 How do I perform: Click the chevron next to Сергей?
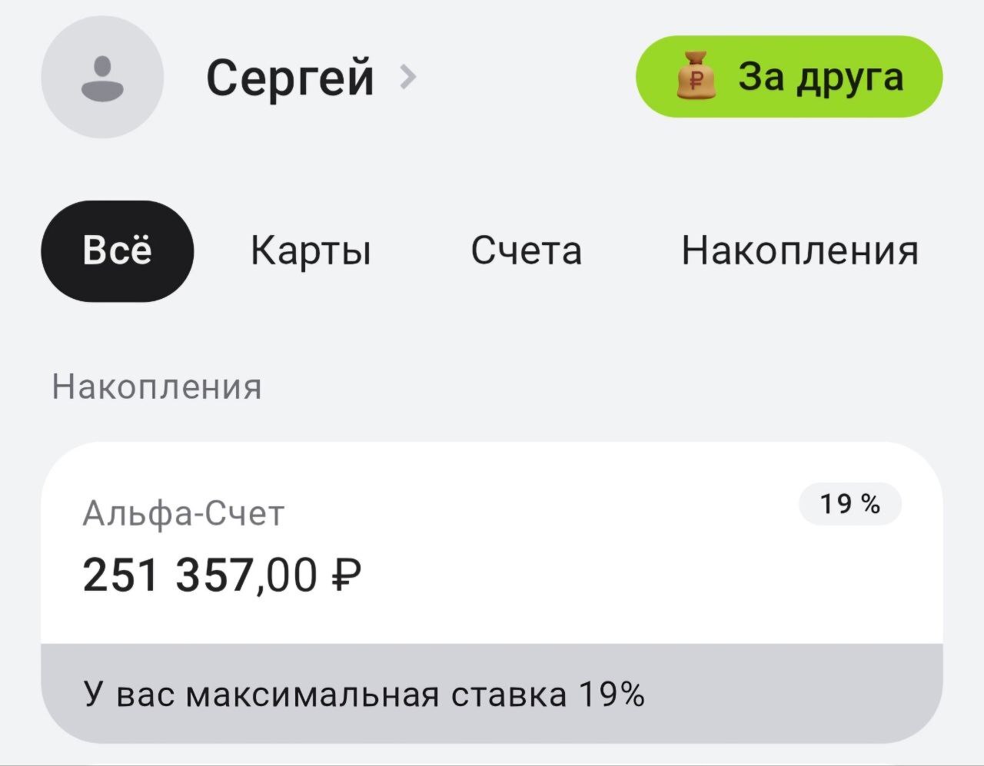pos(408,77)
